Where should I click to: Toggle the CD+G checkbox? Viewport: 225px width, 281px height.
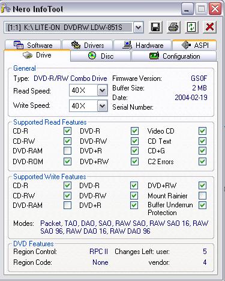(202, 151)
